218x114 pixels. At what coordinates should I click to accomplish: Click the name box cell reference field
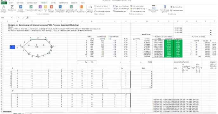pos(6,18)
